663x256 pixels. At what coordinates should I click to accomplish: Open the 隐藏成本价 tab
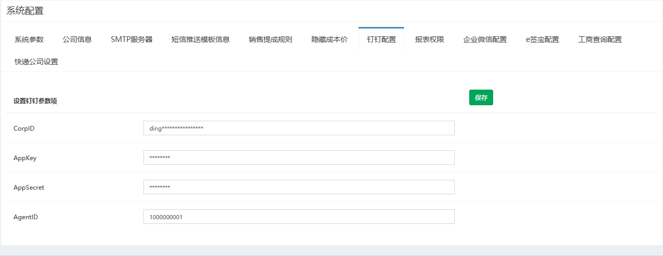pyautogui.click(x=329, y=39)
